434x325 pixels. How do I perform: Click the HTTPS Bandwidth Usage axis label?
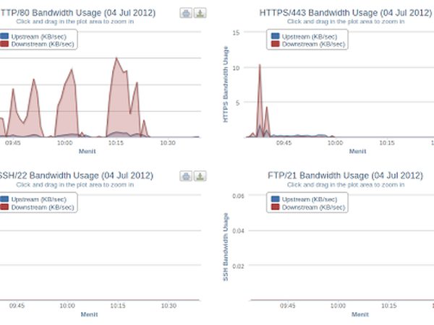pos(226,84)
